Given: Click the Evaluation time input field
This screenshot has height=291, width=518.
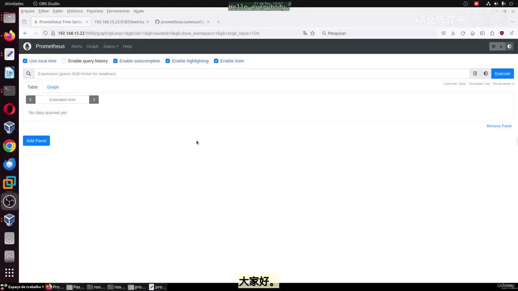Looking at the screenshot, I should coord(62,99).
